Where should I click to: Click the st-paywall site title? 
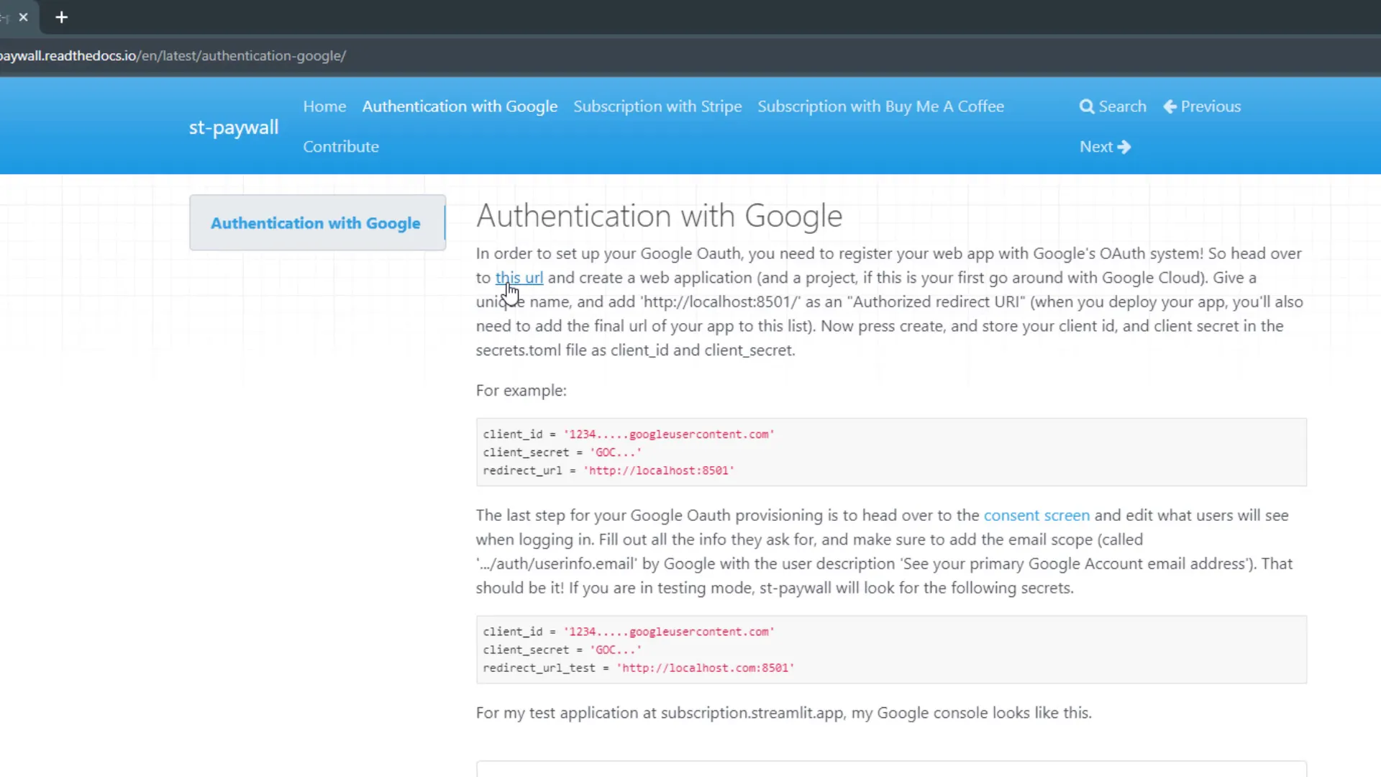(234, 127)
